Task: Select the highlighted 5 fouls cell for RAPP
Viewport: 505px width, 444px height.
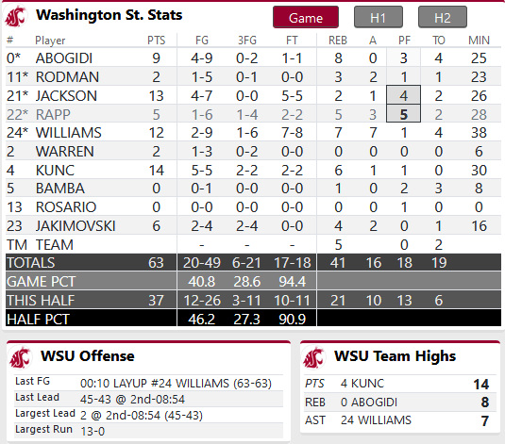Action: tap(404, 114)
